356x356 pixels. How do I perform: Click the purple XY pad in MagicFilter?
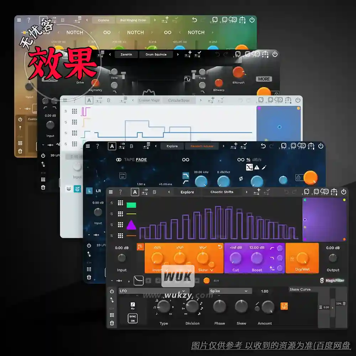tap(324, 219)
